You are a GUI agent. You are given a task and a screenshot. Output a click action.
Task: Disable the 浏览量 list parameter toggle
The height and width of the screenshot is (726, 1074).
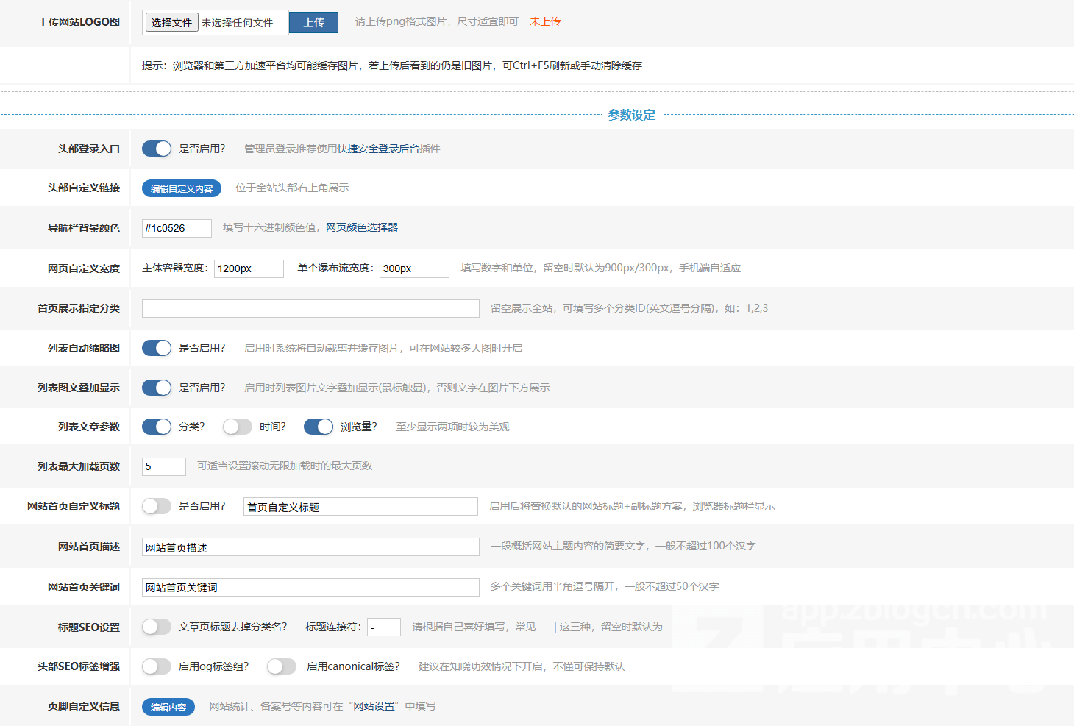pos(319,427)
